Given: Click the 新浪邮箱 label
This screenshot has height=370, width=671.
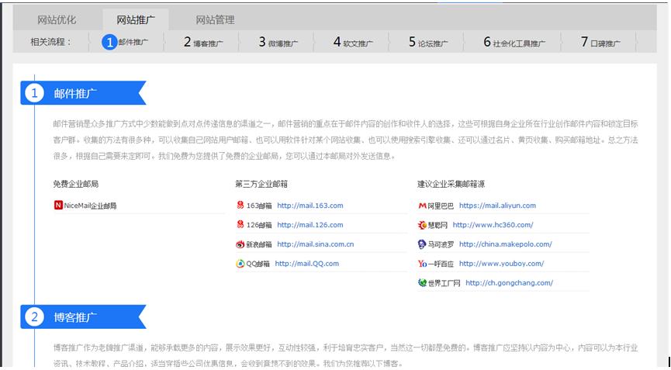Looking at the screenshot, I should [x=259, y=244].
